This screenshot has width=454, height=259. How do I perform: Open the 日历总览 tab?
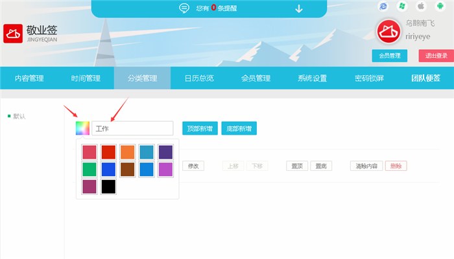[x=199, y=78]
